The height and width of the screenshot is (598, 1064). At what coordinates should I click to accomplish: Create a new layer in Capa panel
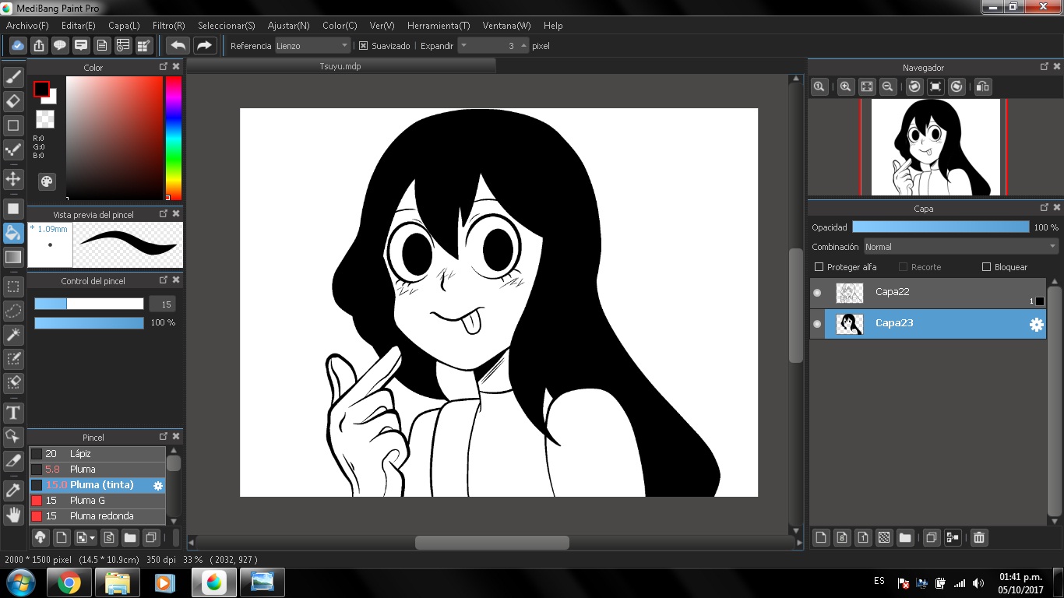tap(820, 537)
